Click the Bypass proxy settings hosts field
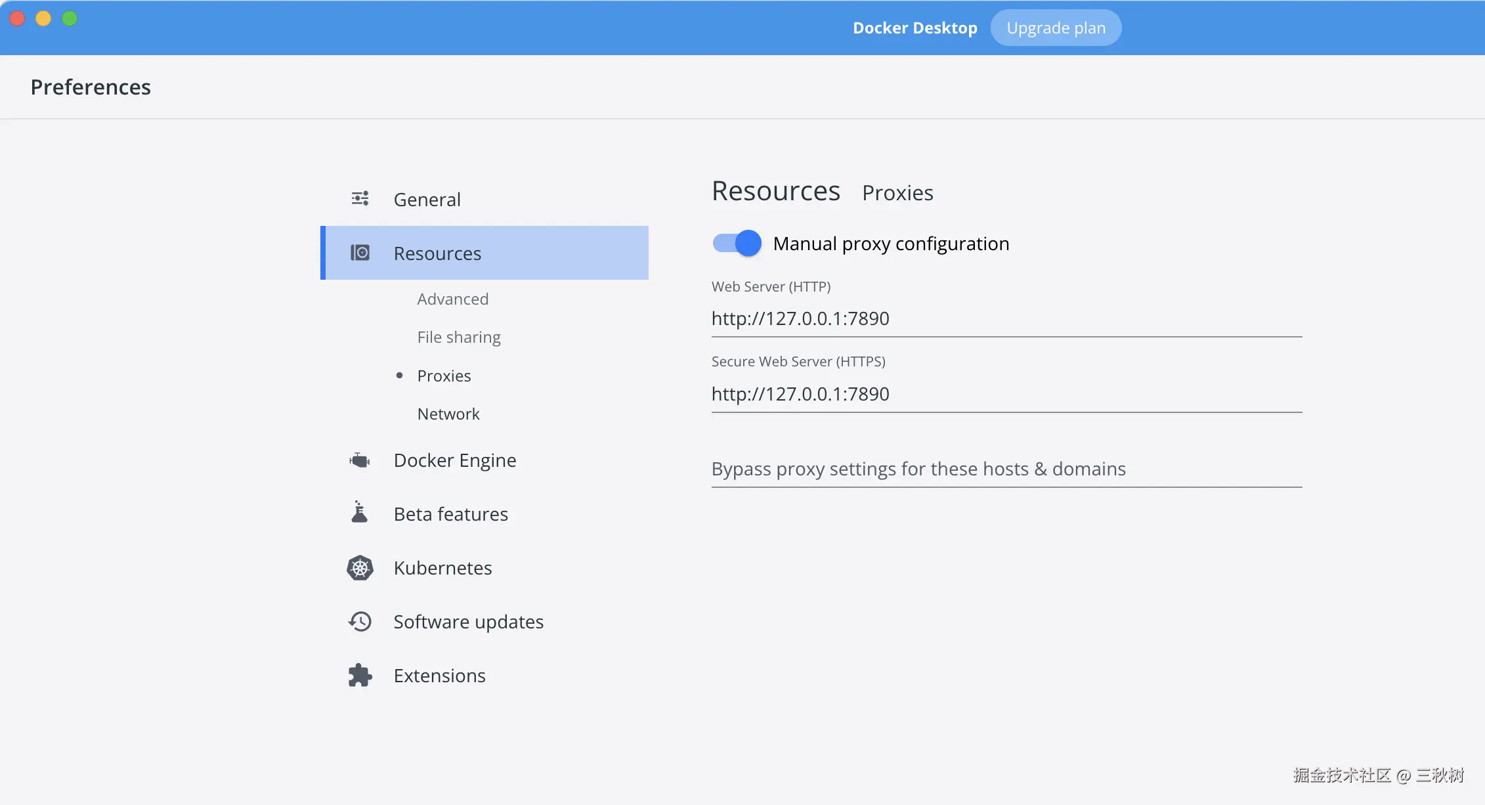This screenshot has height=805, width=1485. click(x=1006, y=469)
